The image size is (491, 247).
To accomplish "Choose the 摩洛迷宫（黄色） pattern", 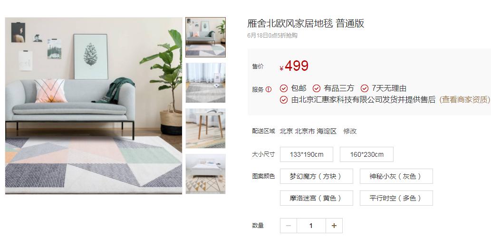I will coord(316,198).
